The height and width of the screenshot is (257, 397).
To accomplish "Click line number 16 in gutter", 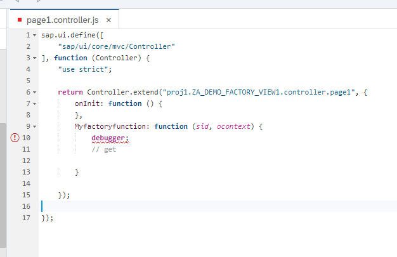I will pos(27,206).
